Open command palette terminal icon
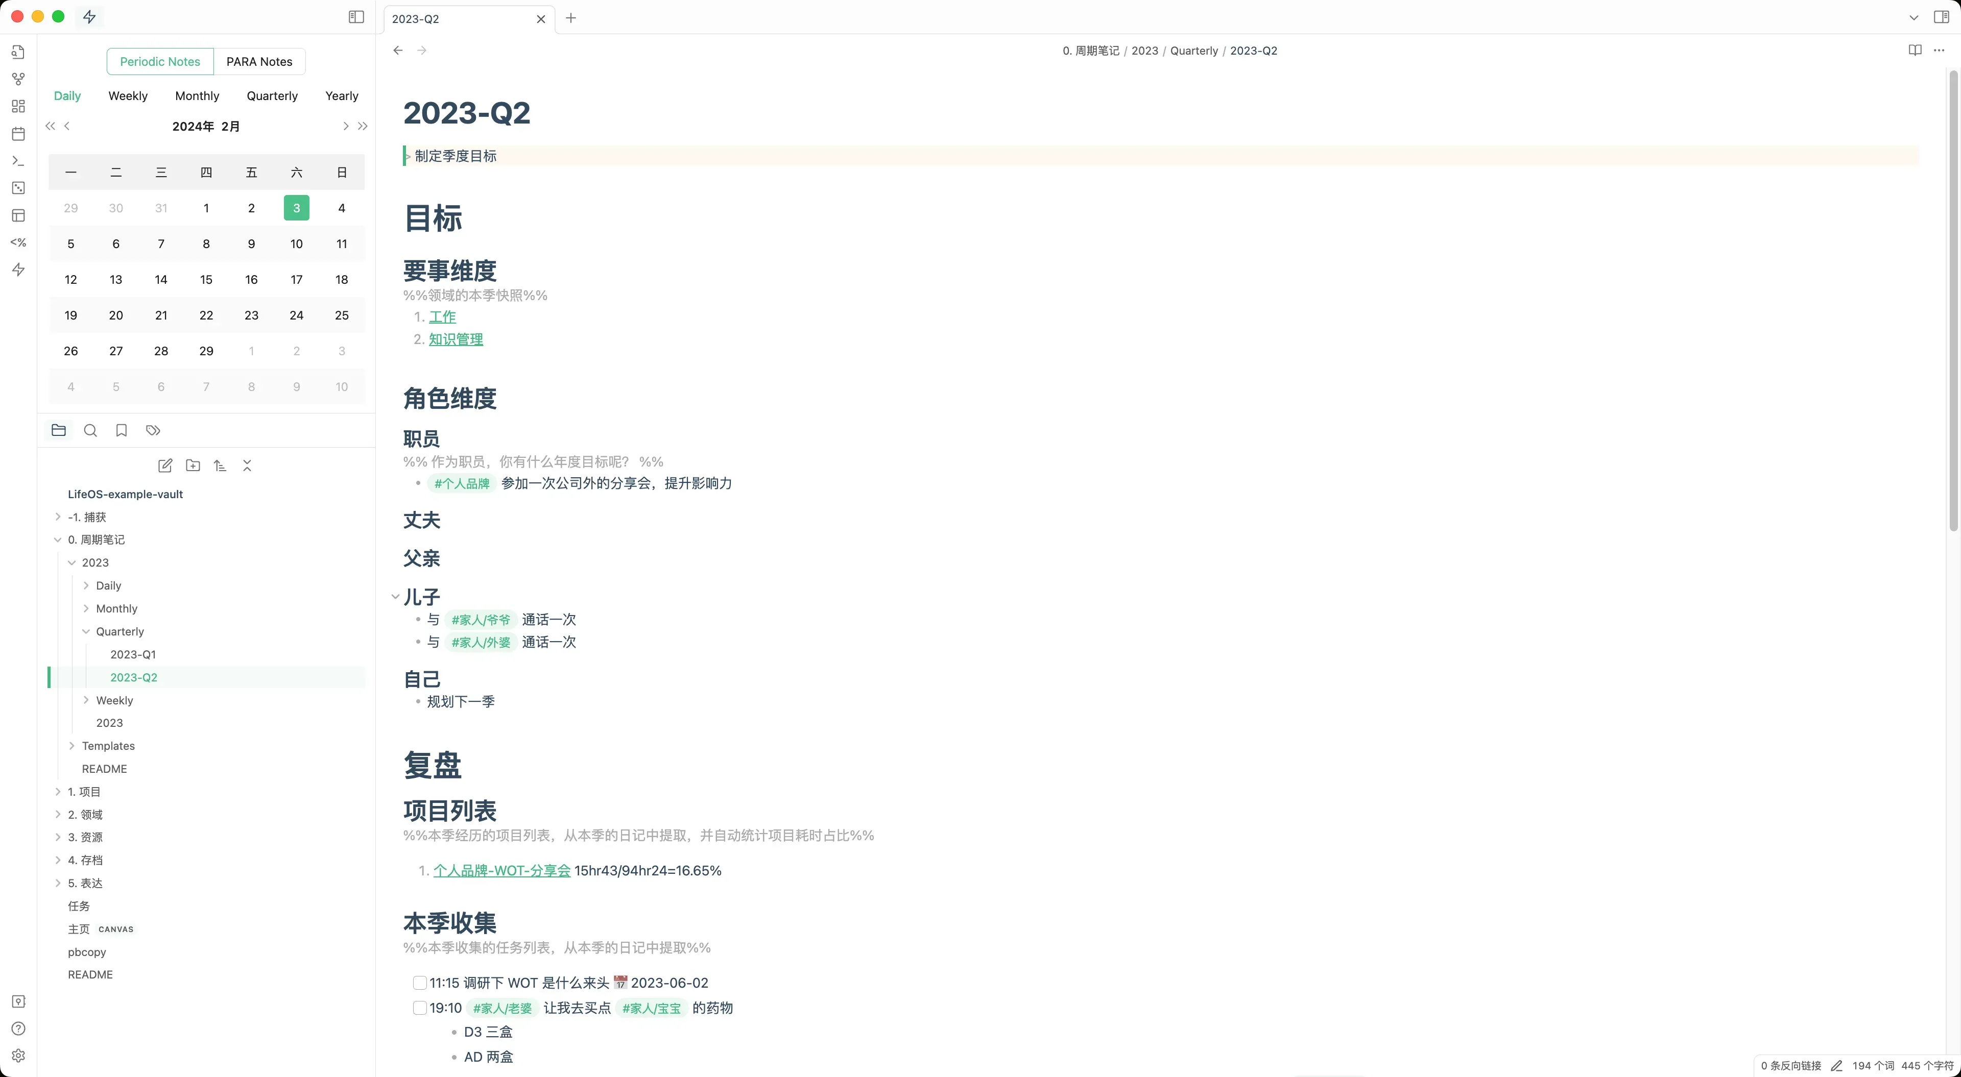 (18, 161)
